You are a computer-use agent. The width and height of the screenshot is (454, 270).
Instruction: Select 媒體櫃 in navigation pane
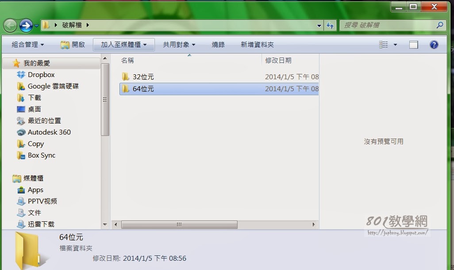tap(33, 178)
